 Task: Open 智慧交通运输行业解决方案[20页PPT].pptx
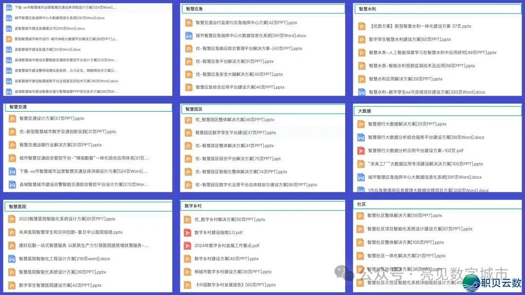pos(60,145)
